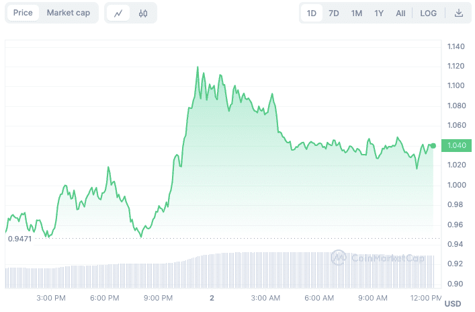The height and width of the screenshot is (312, 475).
Task: Select the Price view toggle
Action: (x=23, y=13)
